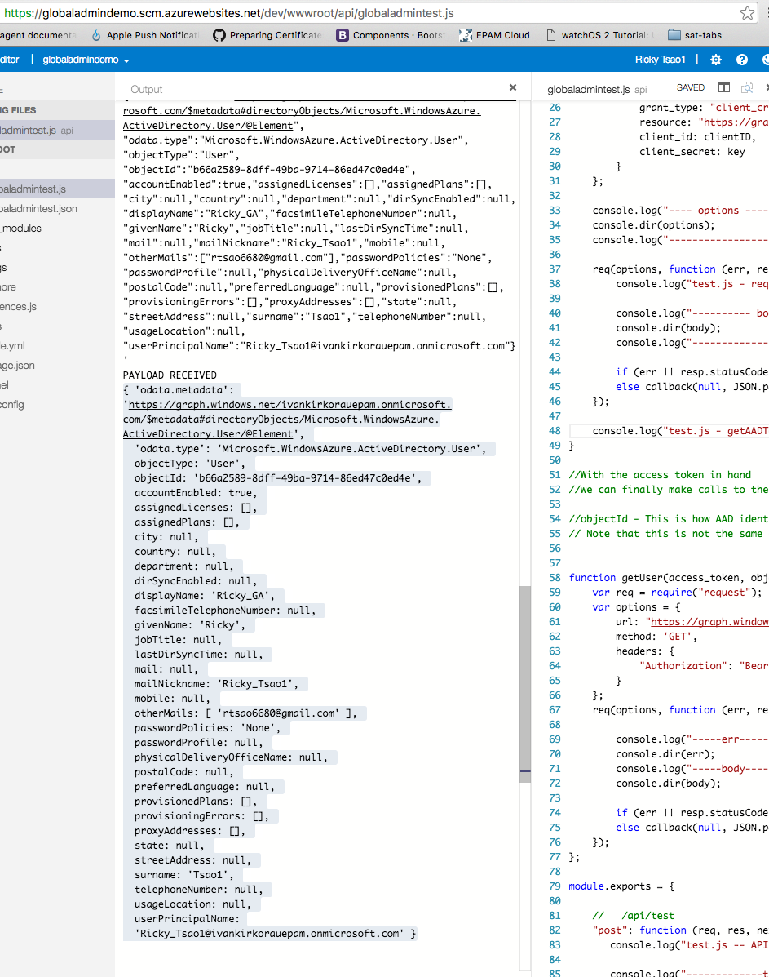Click the Ricky Tsao1 account name

coord(660,60)
